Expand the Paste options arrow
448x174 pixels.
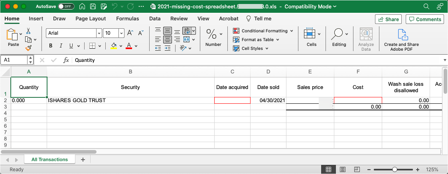21,34
